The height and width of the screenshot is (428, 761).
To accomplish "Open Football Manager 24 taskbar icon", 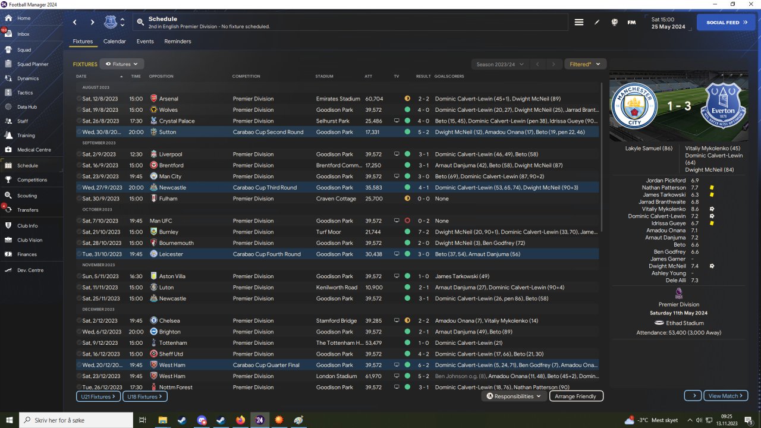I will 259,420.
